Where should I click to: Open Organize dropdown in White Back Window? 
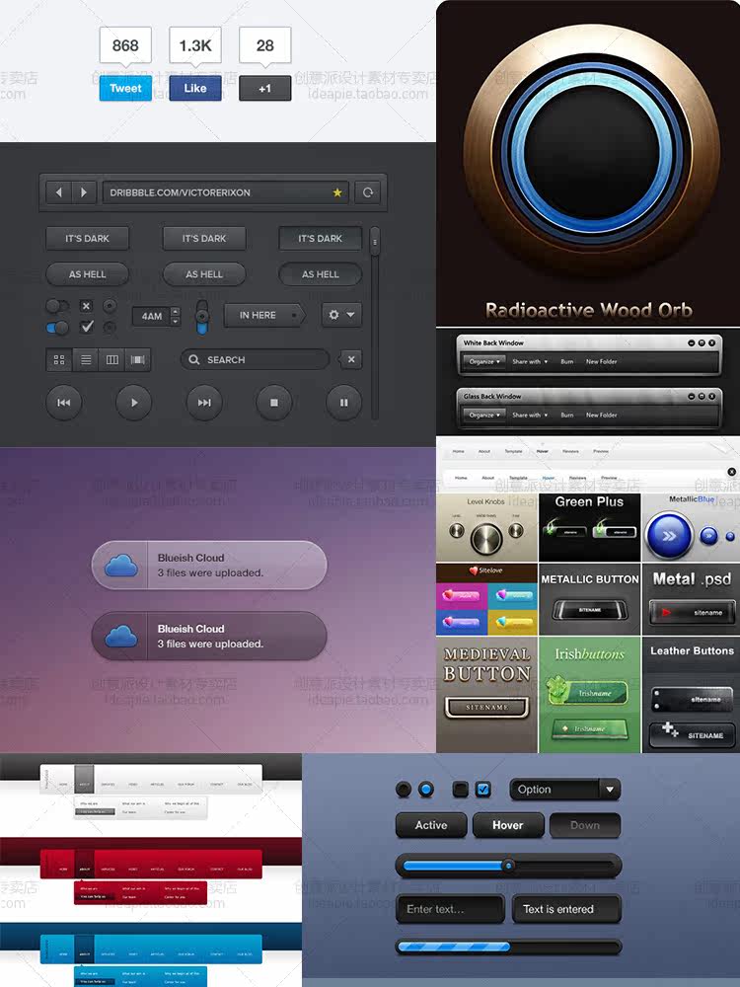pos(483,362)
